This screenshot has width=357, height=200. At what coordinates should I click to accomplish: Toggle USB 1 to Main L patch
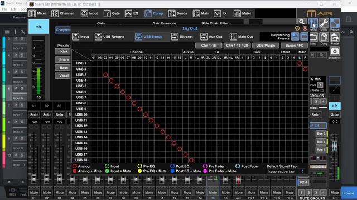point(300,63)
